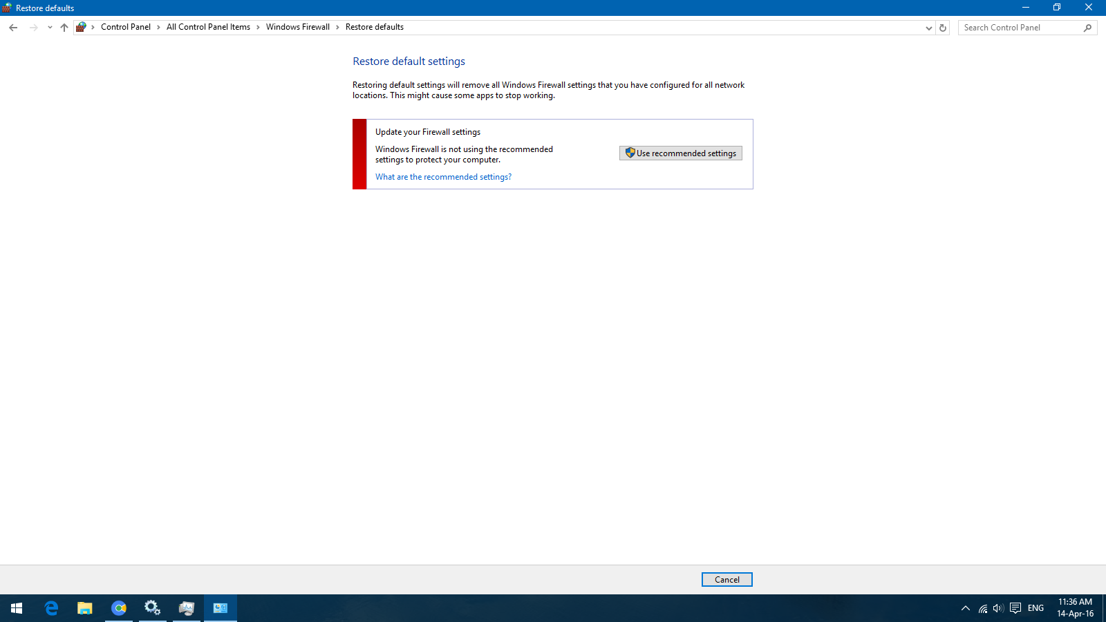Image resolution: width=1106 pixels, height=622 pixels.
Task: Click the 'Update your Firewall settings' text
Action: 428,132
